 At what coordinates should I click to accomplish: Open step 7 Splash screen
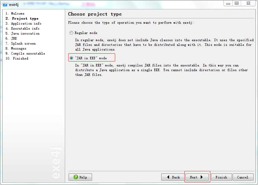[21, 43]
